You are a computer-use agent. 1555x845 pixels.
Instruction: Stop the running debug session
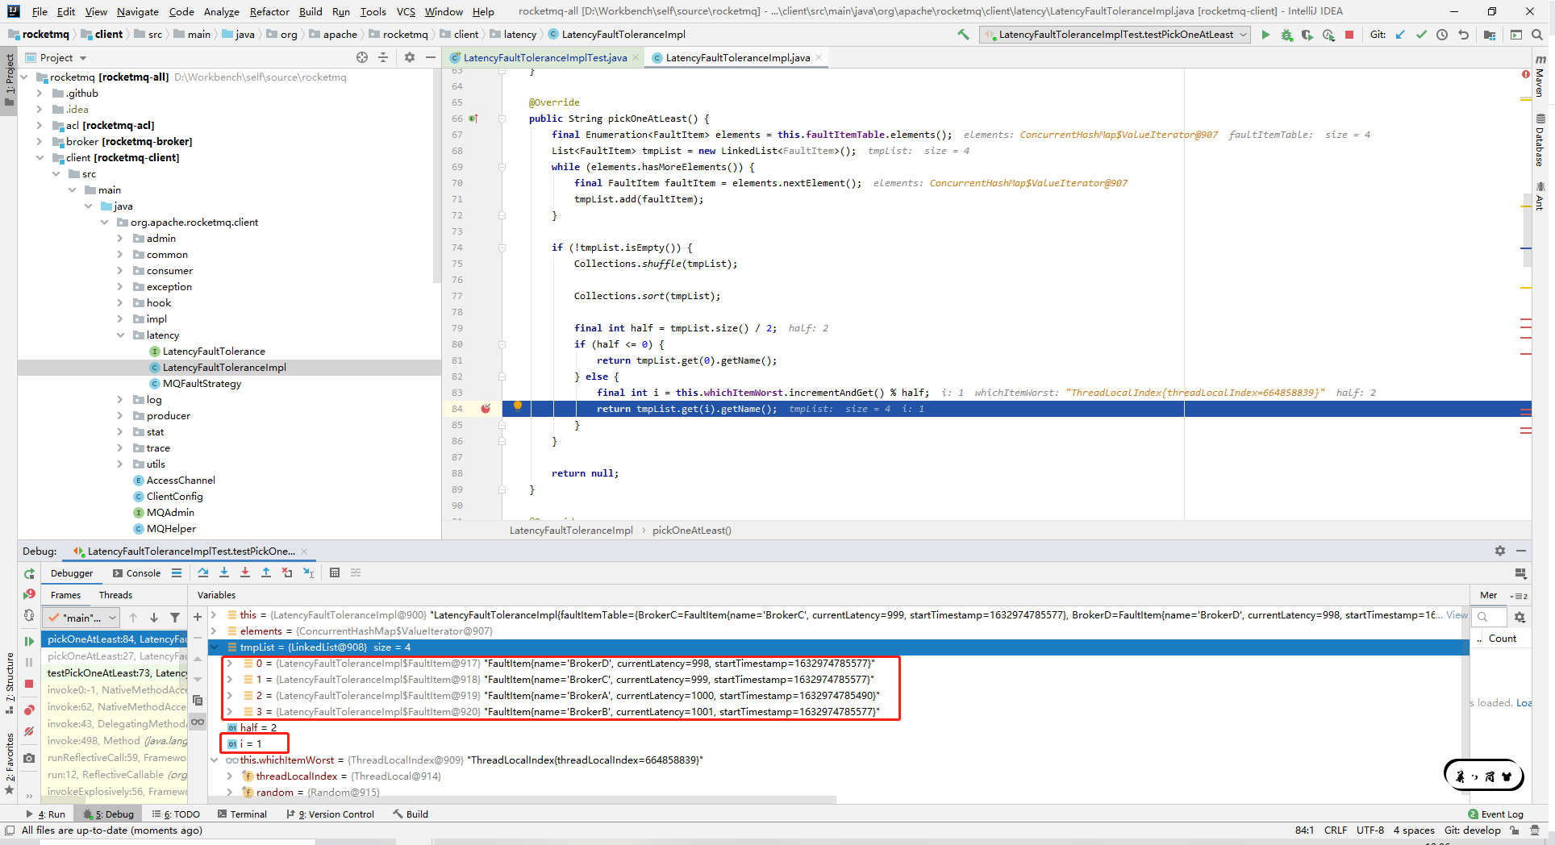point(1349,35)
